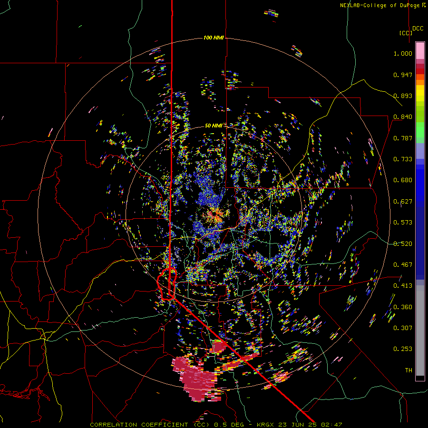Select the DCC label above the color scale
This screenshot has width=428, height=428.
[x=418, y=29]
